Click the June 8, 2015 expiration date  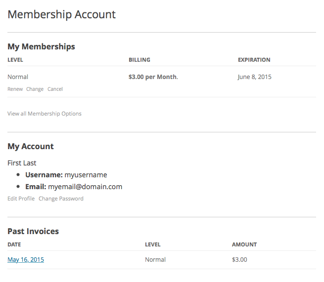click(x=255, y=77)
